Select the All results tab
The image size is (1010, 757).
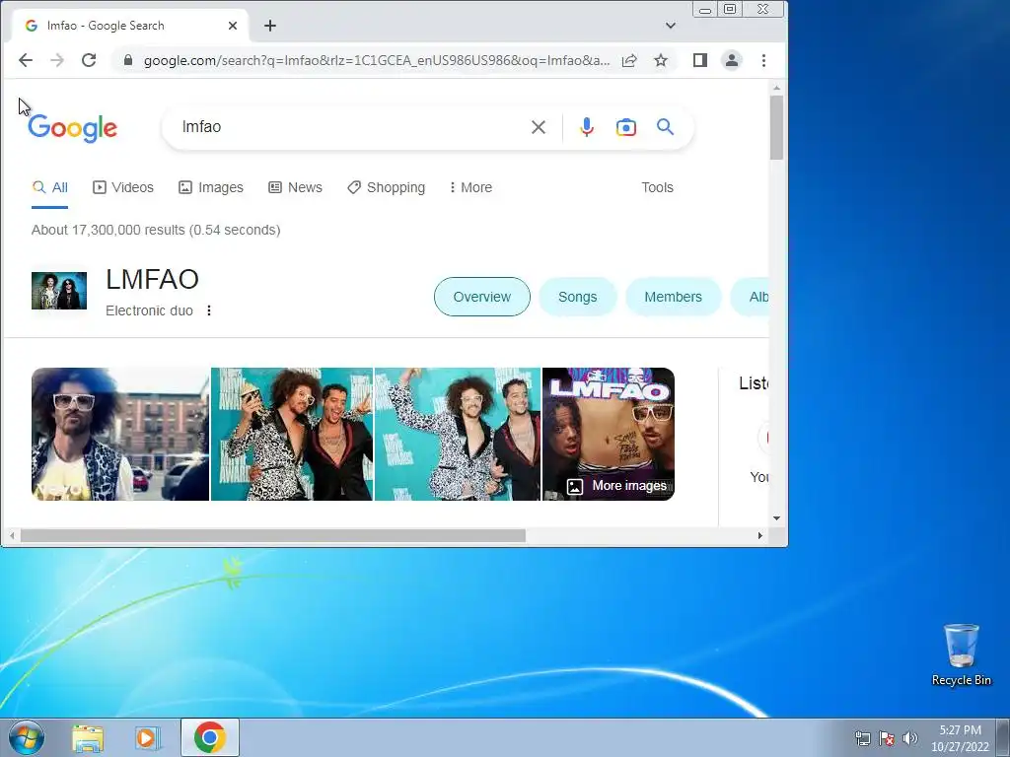coord(49,187)
